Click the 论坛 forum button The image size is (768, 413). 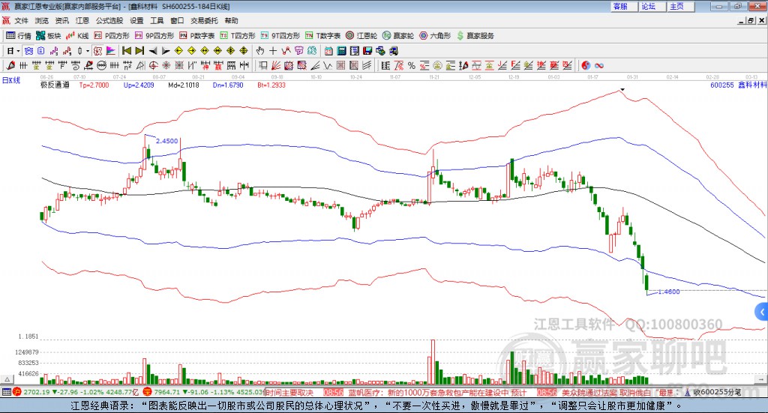[x=649, y=6]
